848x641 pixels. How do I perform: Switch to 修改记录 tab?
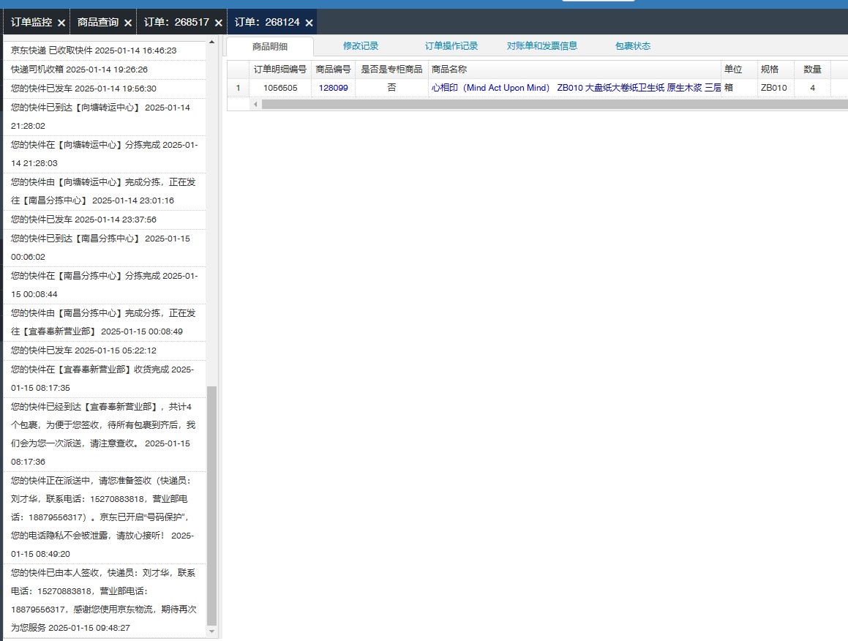(x=361, y=46)
